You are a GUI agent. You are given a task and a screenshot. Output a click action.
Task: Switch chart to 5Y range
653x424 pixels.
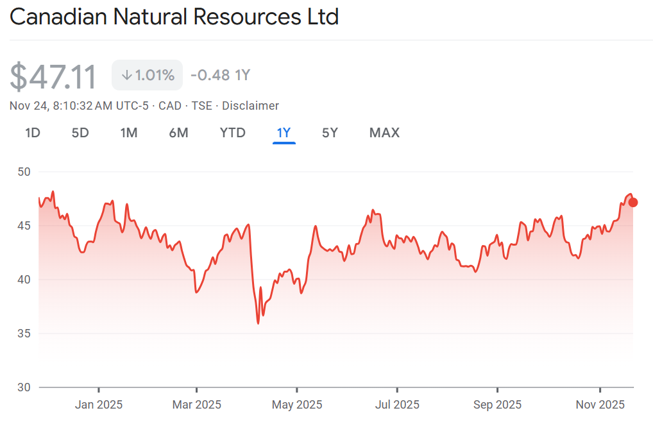330,133
